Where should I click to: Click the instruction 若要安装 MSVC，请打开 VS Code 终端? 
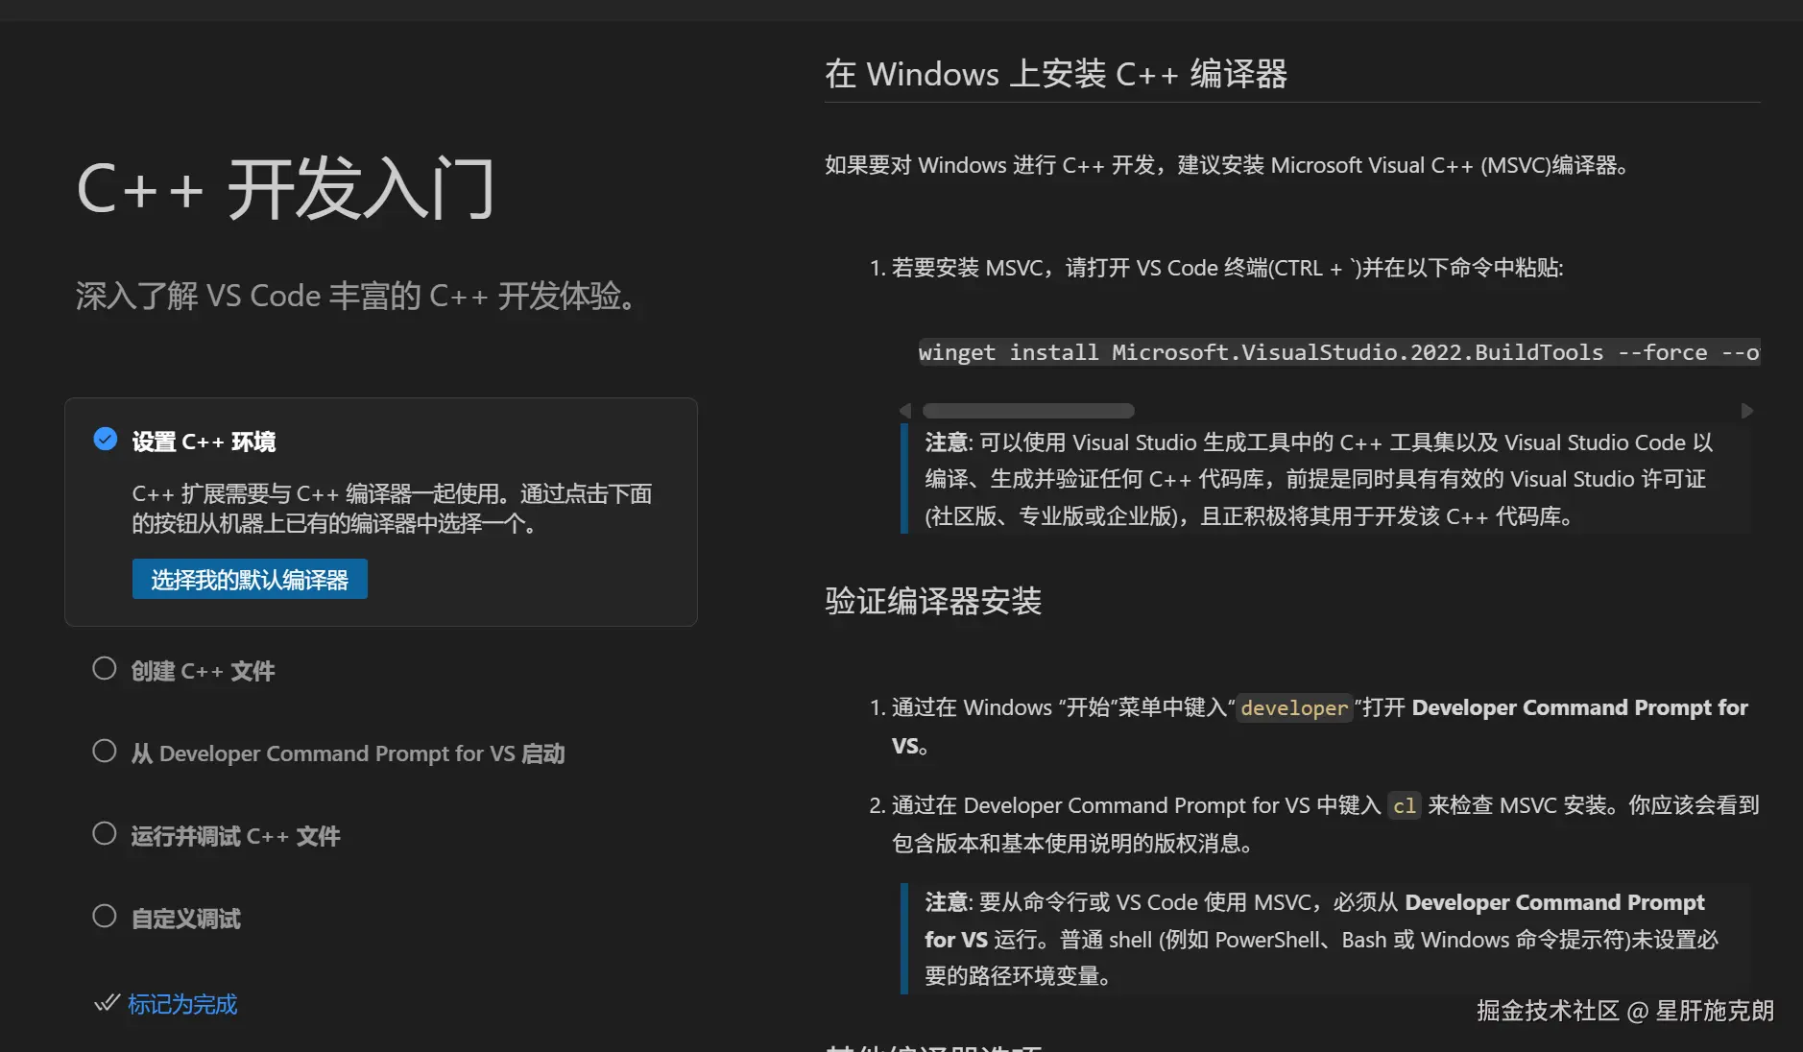(1227, 268)
